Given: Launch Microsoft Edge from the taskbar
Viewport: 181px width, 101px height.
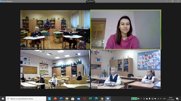Looking at the screenshot, I should click(x=96, y=98).
